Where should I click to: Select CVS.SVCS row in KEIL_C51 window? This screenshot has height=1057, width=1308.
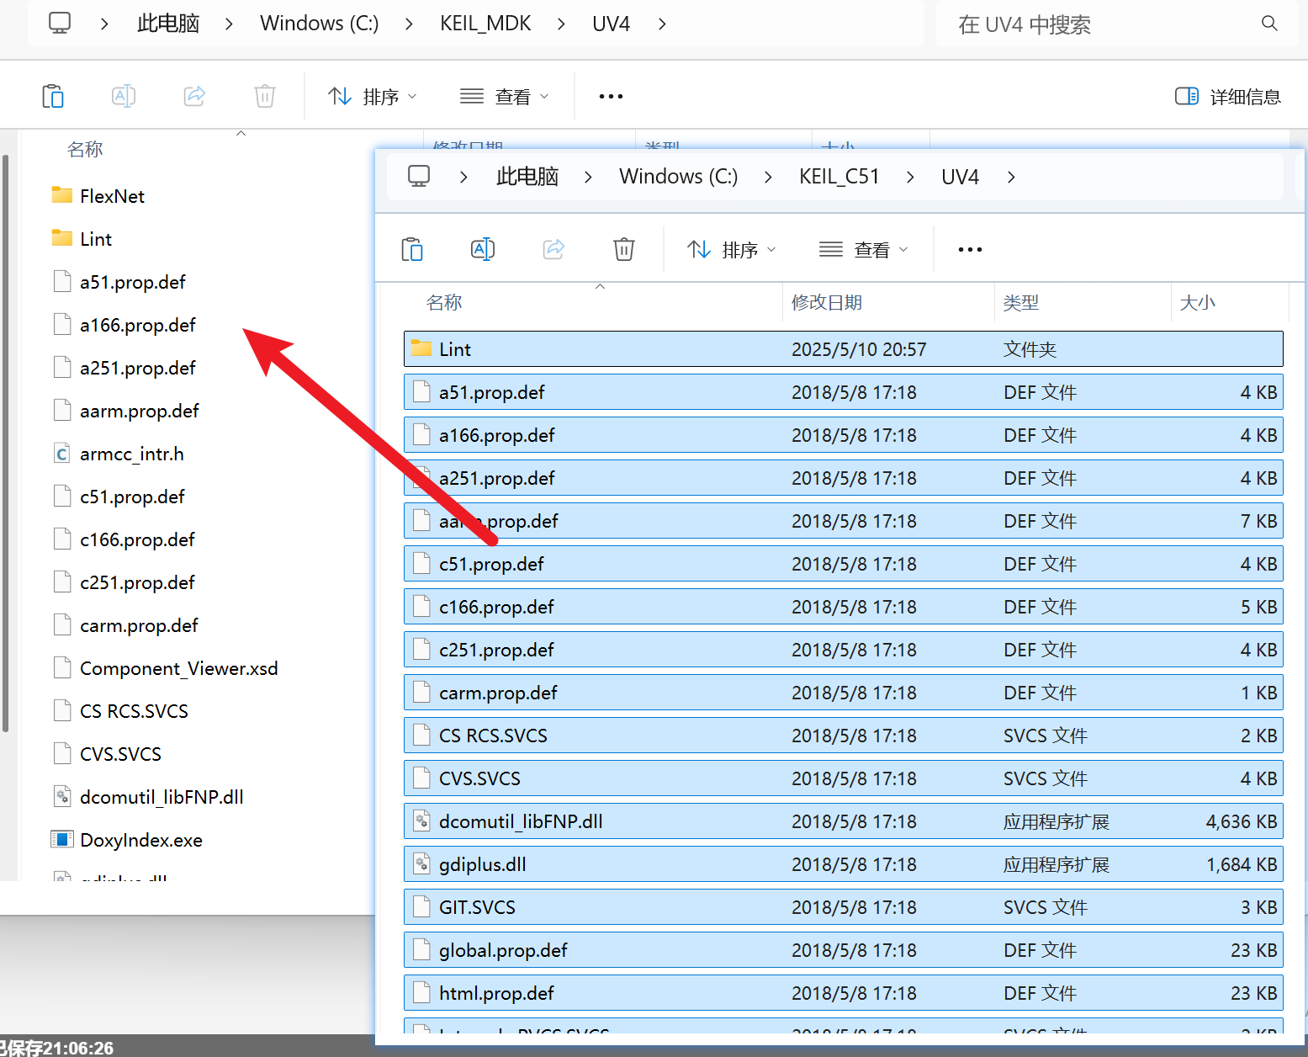pos(844,778)
